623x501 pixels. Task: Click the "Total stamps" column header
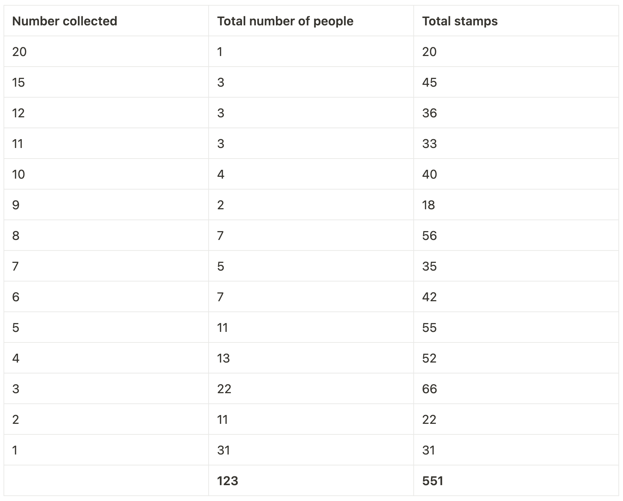pyautogui.click(x=460, y=21)
